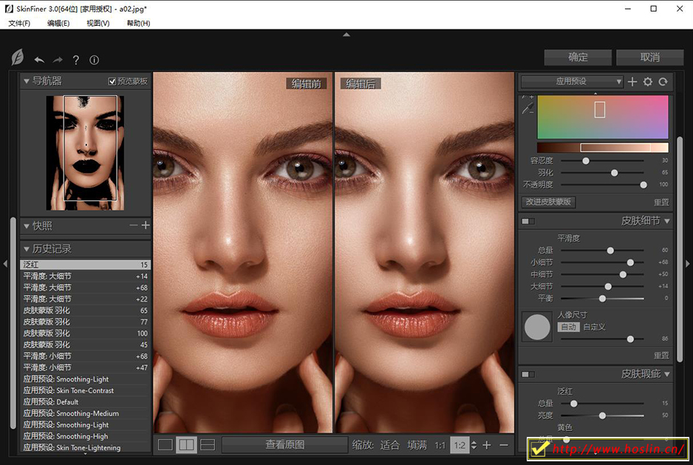
Task: Click the info (i) icon
Action: [94, 60]
